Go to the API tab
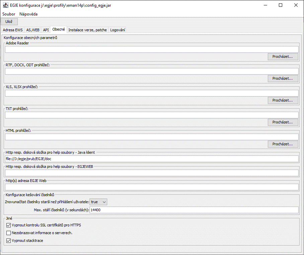 point(46,30)
